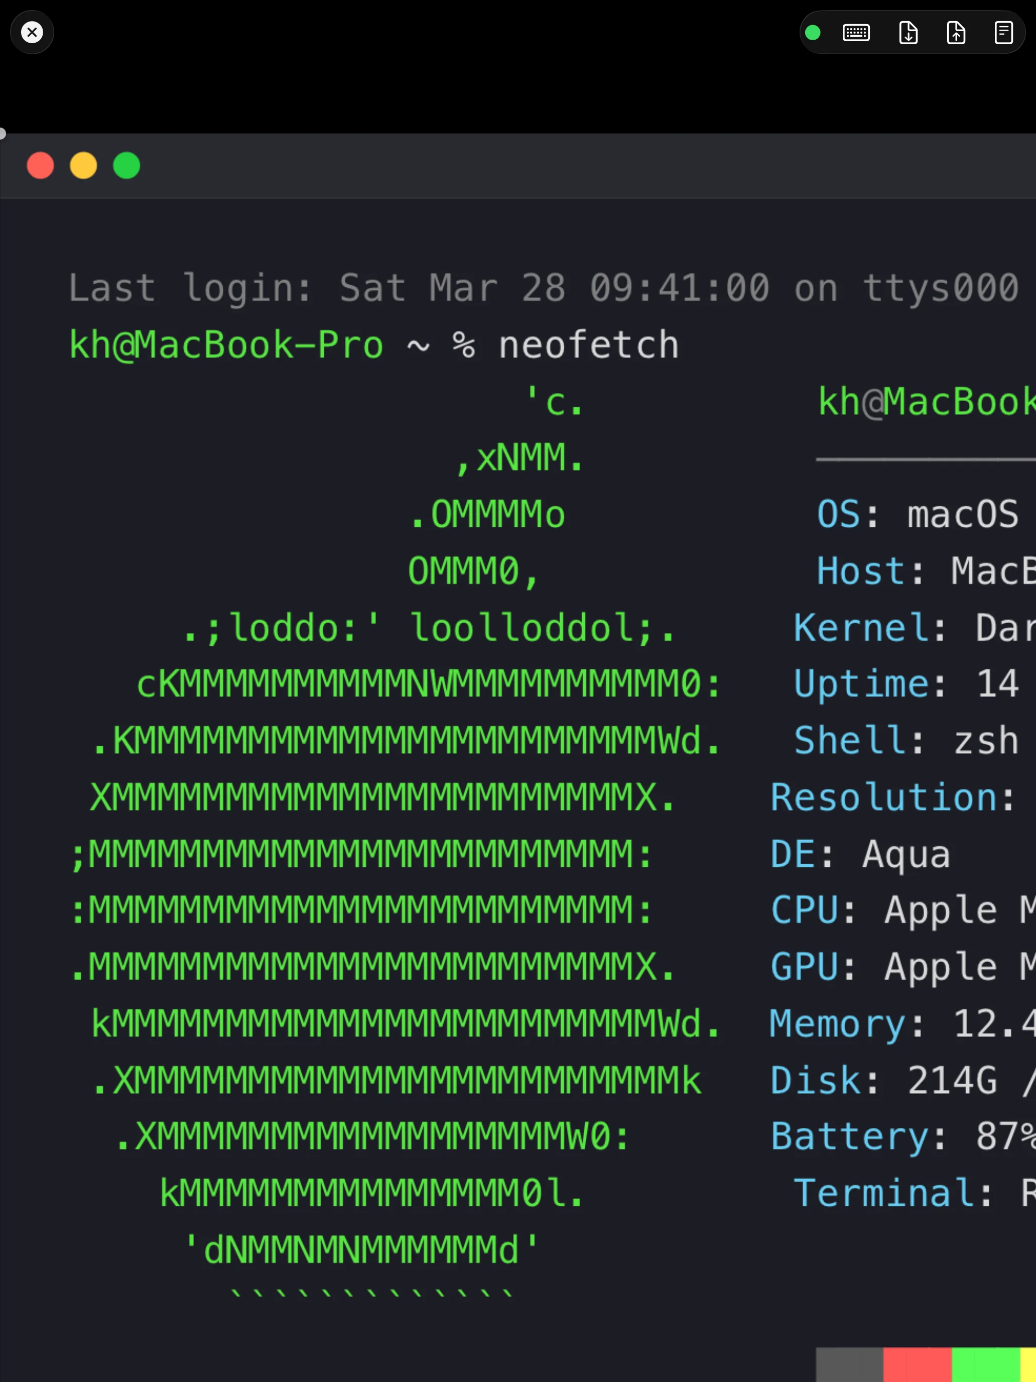Click the DE: Aqua entry
The height and width of the screenshot is (1382, 1036).
pos(860,854)
